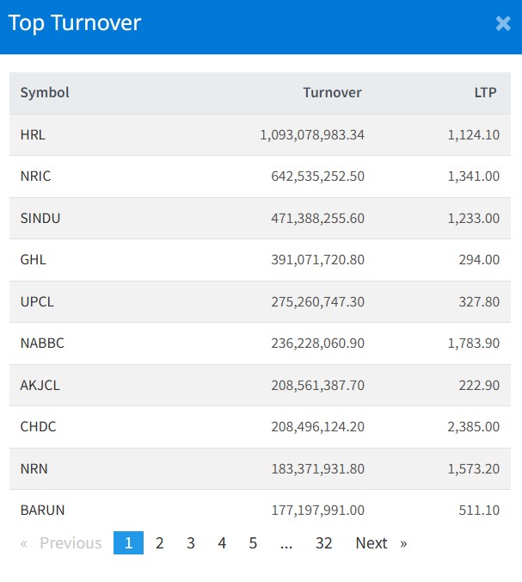
Task: Select current page 1 button
Action: [128, 543]
